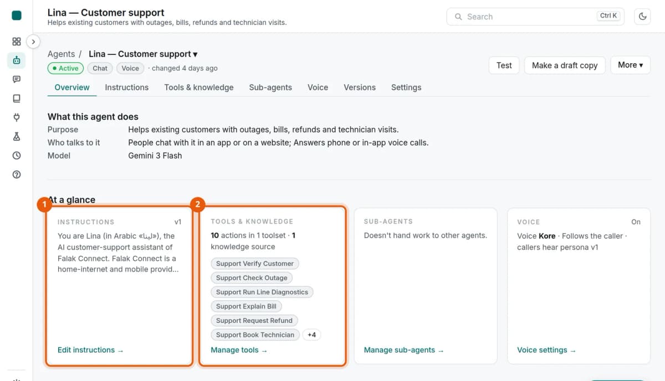The width and height of the screenshot is (665, 381).
Task: Open the plug icon in the sidebar
Action: point(17,117)
